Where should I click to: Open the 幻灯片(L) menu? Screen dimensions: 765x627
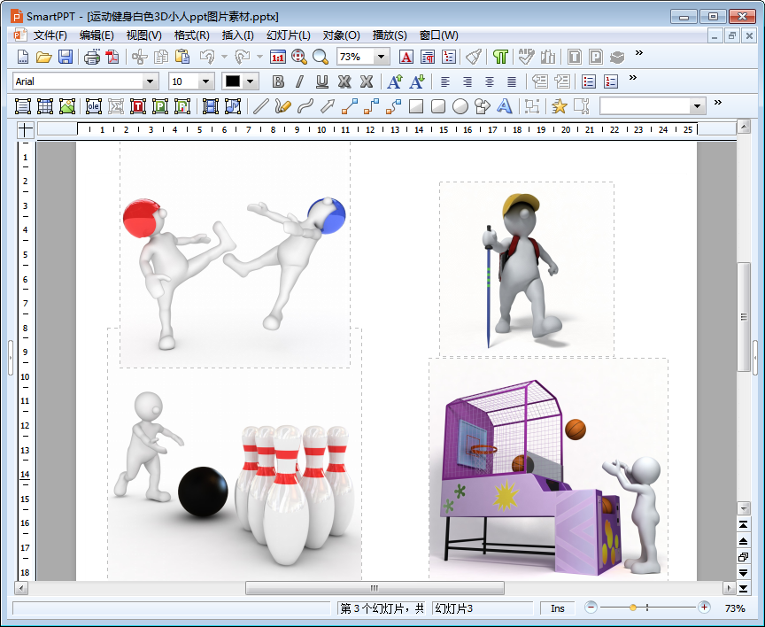tap(289, 35)
